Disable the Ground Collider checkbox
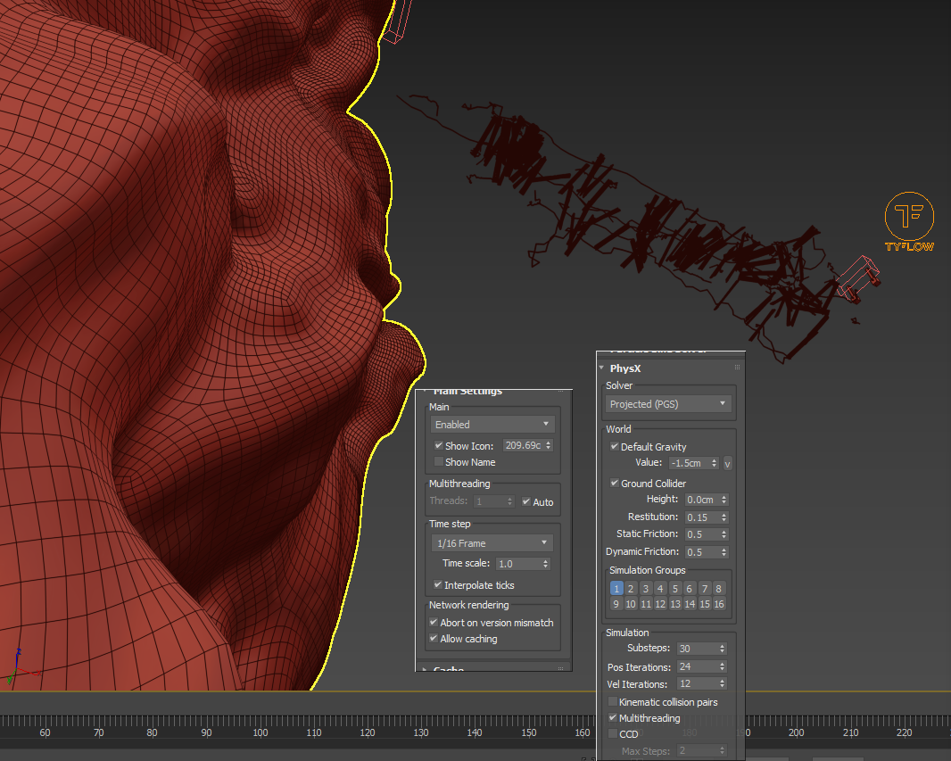This screenshot has height=761, width=951. pos(614,484)
